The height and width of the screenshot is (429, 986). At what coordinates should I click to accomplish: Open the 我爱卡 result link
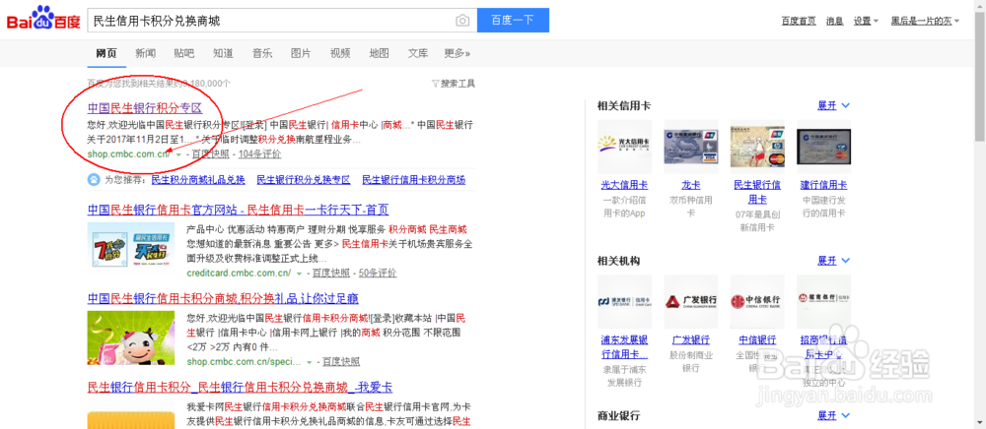(241, 387)
